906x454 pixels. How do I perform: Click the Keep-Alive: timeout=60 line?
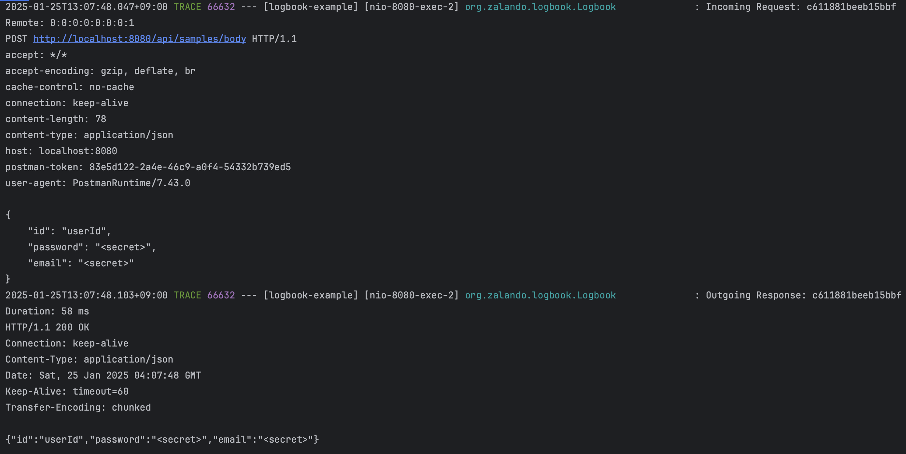[67, 391]
